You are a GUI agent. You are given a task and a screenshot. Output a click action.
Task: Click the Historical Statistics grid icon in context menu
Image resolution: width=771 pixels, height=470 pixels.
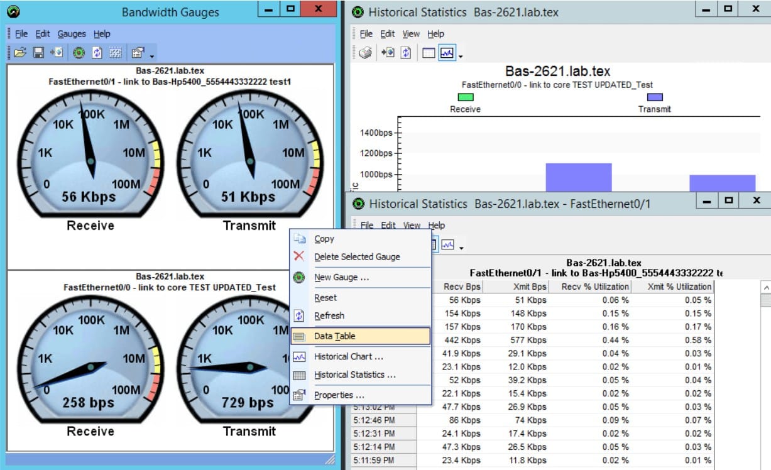(x=300, y=375)
